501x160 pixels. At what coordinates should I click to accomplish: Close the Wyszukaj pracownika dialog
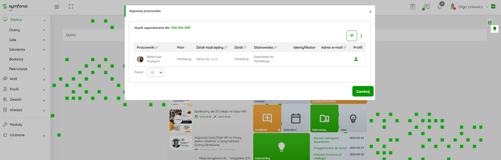point(370,12)
